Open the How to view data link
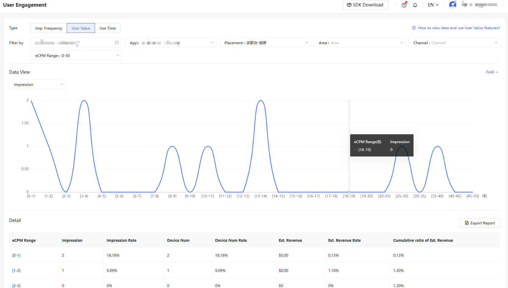Viewport: 508px width, 288px height. 459,28
